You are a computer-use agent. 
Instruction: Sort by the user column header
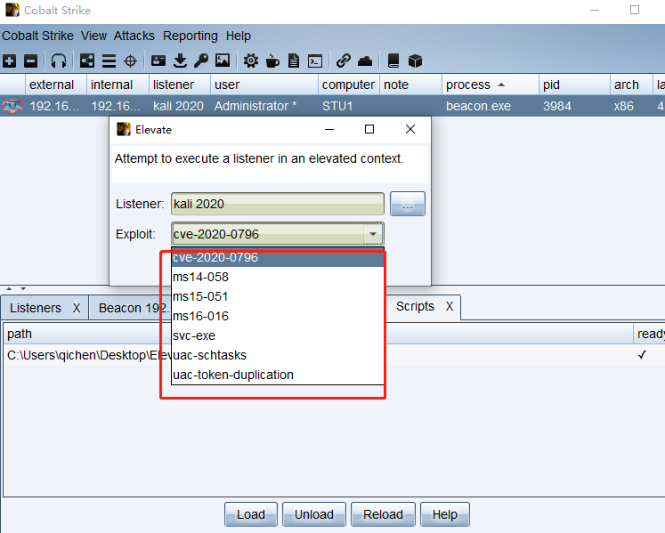pos(264,85)
